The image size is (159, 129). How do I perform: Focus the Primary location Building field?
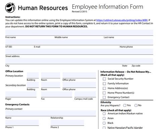click(33, 75)
